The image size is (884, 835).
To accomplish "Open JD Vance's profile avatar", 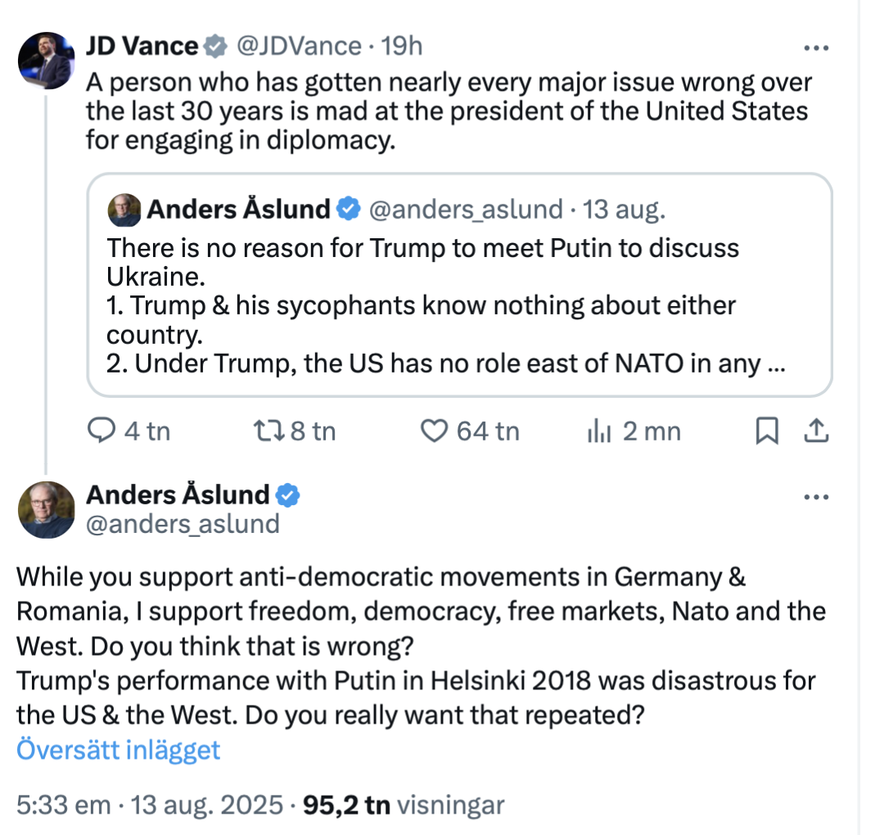I will pyautogui.click(x=46, y=61).
